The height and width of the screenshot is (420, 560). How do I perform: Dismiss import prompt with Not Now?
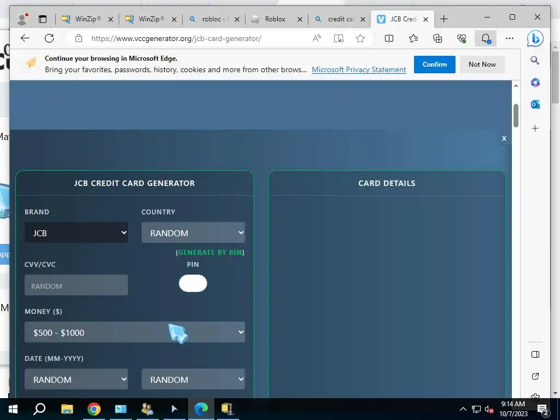click(482, 65)
